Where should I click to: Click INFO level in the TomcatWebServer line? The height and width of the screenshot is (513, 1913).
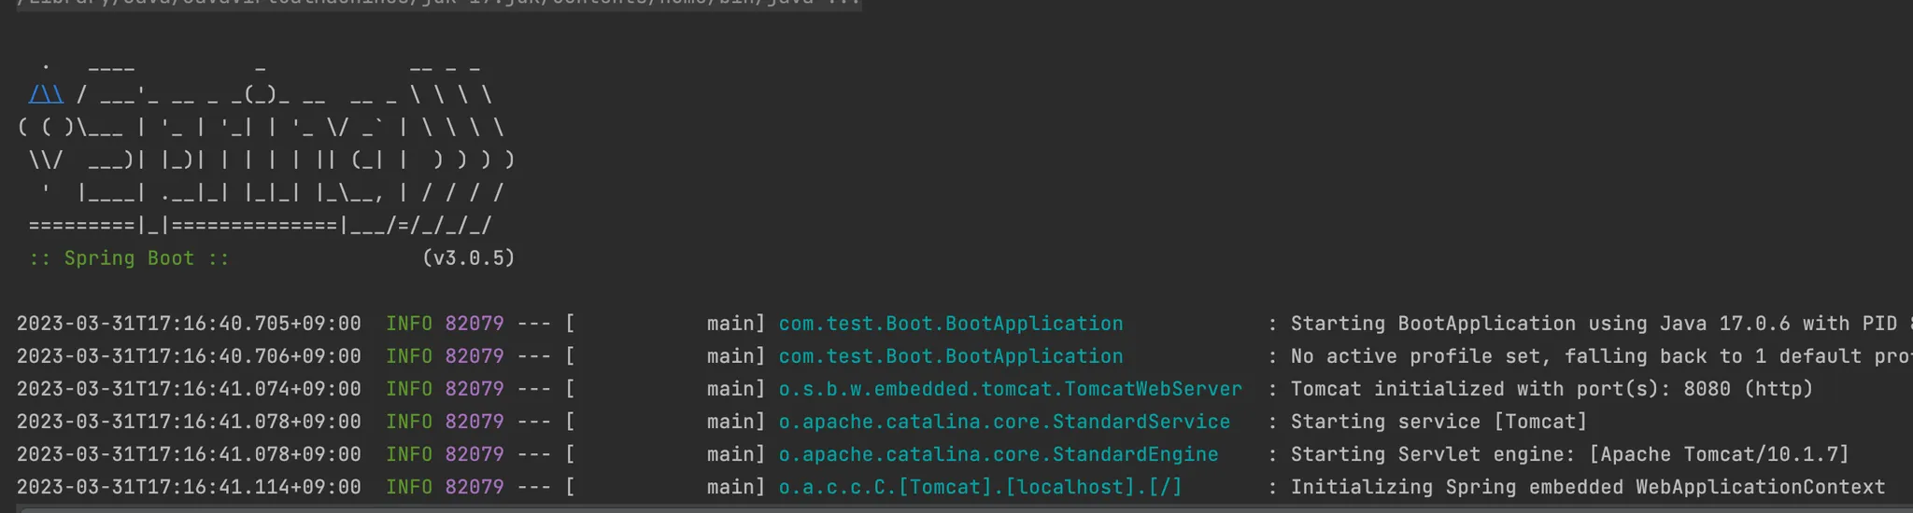[409, 389]
